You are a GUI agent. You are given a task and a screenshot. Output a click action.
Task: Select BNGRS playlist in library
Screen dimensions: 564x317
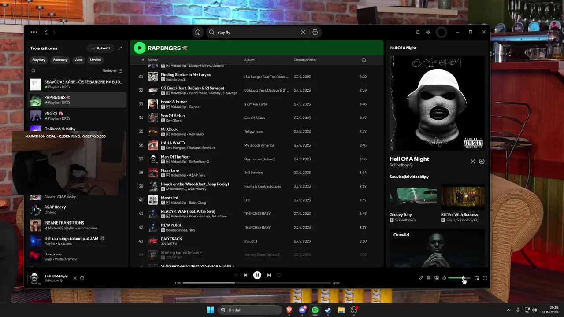pyautogui.click(x=78, y=116)
